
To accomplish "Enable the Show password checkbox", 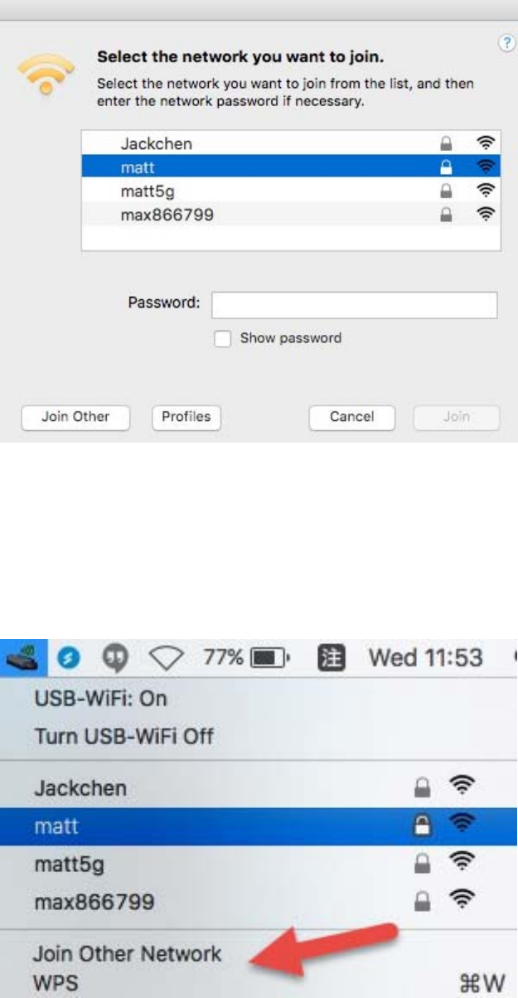I will pos(222,339).
